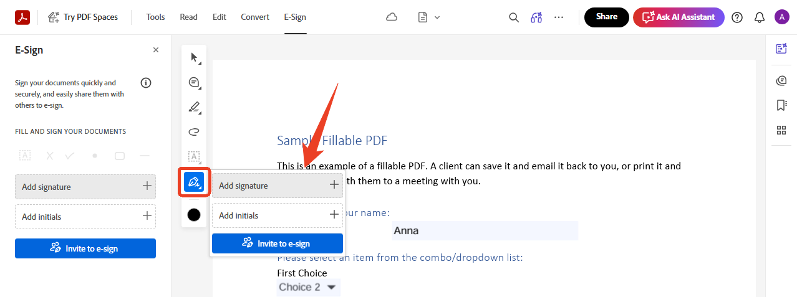Open the AI assistant panel icon in right rail
Screen dimensions: 797x297
pos(781,49)
